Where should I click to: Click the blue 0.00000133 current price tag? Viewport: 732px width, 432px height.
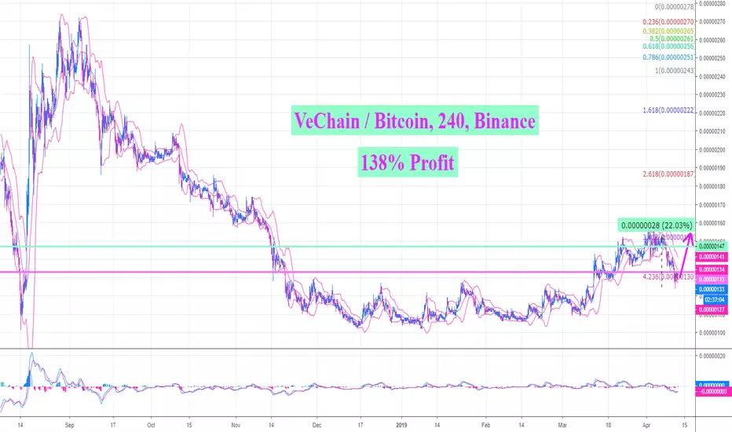point(712,289)
